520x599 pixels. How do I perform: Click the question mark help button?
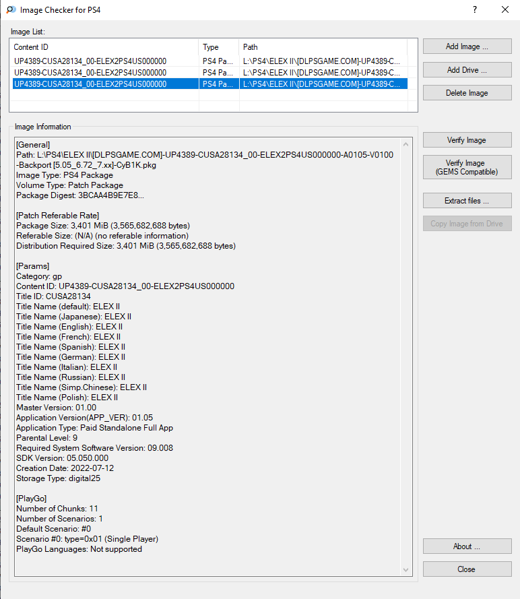475,9
